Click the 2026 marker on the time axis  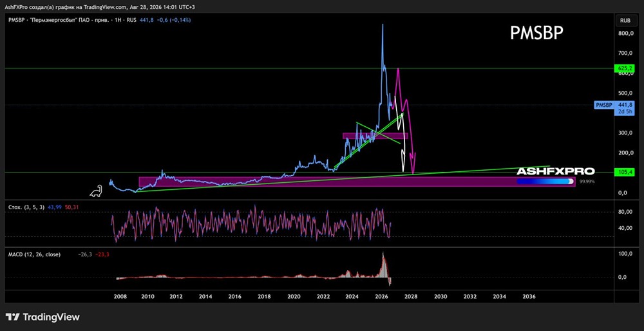tap(381, 296)
